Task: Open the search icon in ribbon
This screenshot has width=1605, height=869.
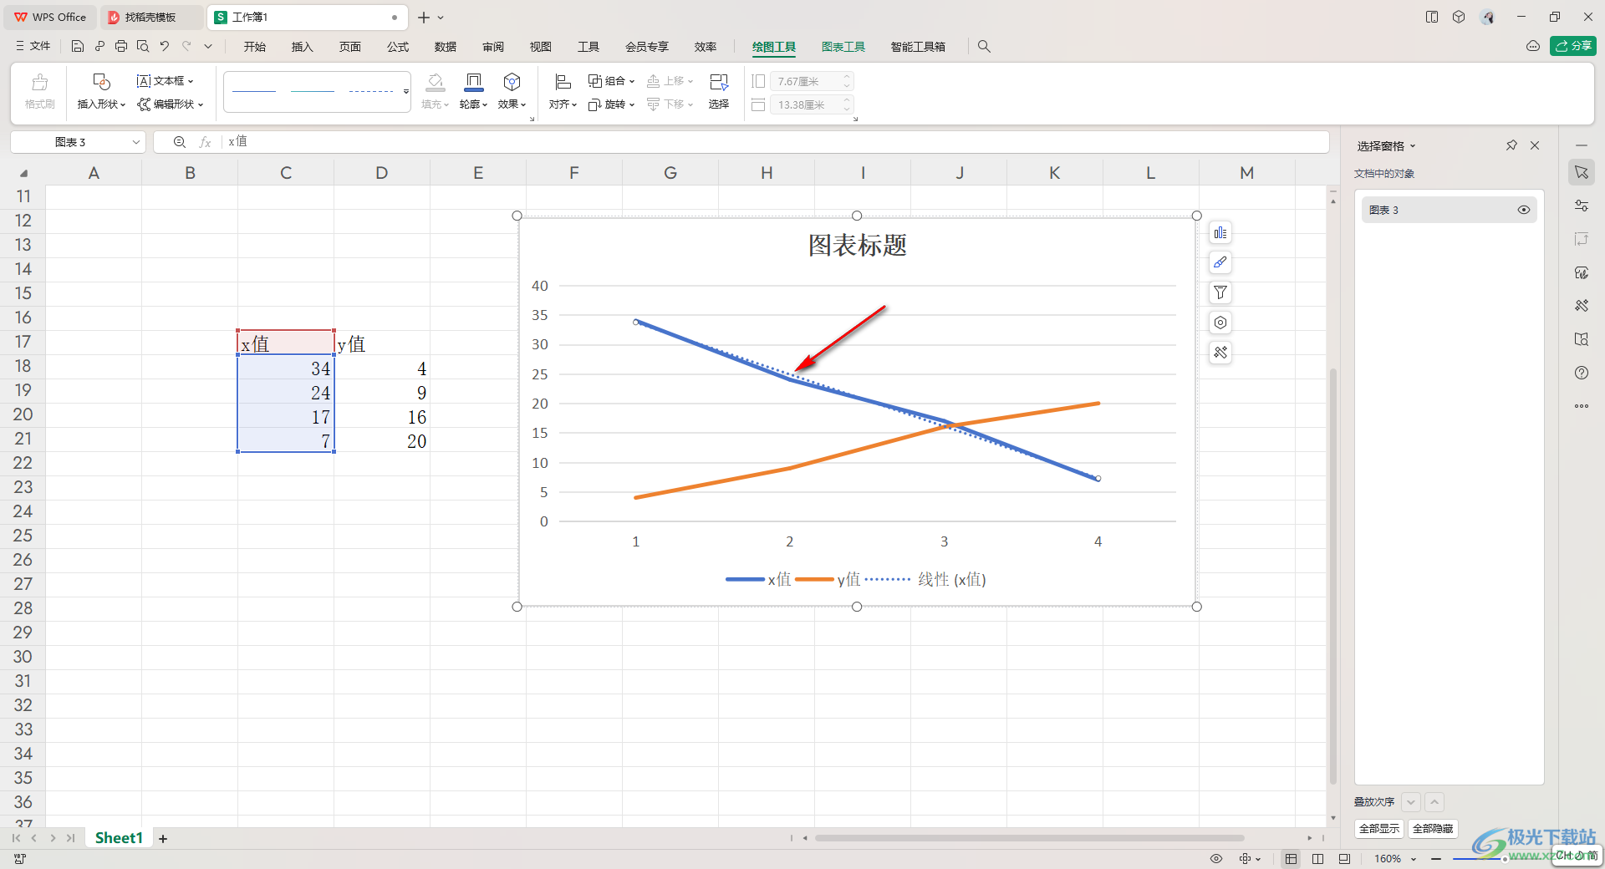Action: [x=984, y=47]
